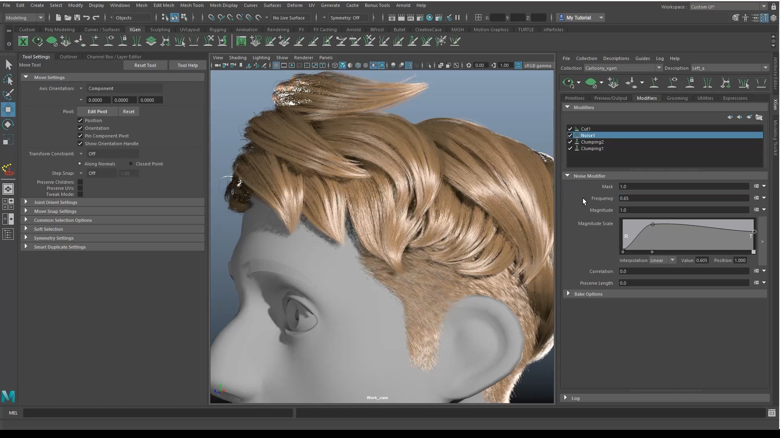This screenshot has height=438, width=780.
Task: Open folder icon in Modifiers panel
Action: (759, 117)
